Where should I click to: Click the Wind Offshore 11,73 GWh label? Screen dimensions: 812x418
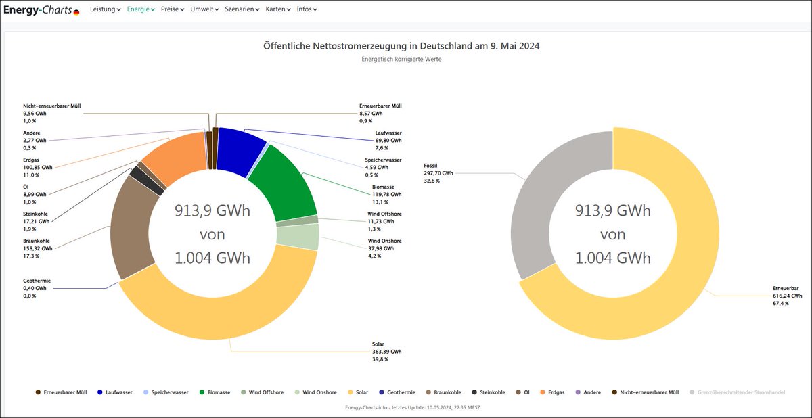[384, 221]
